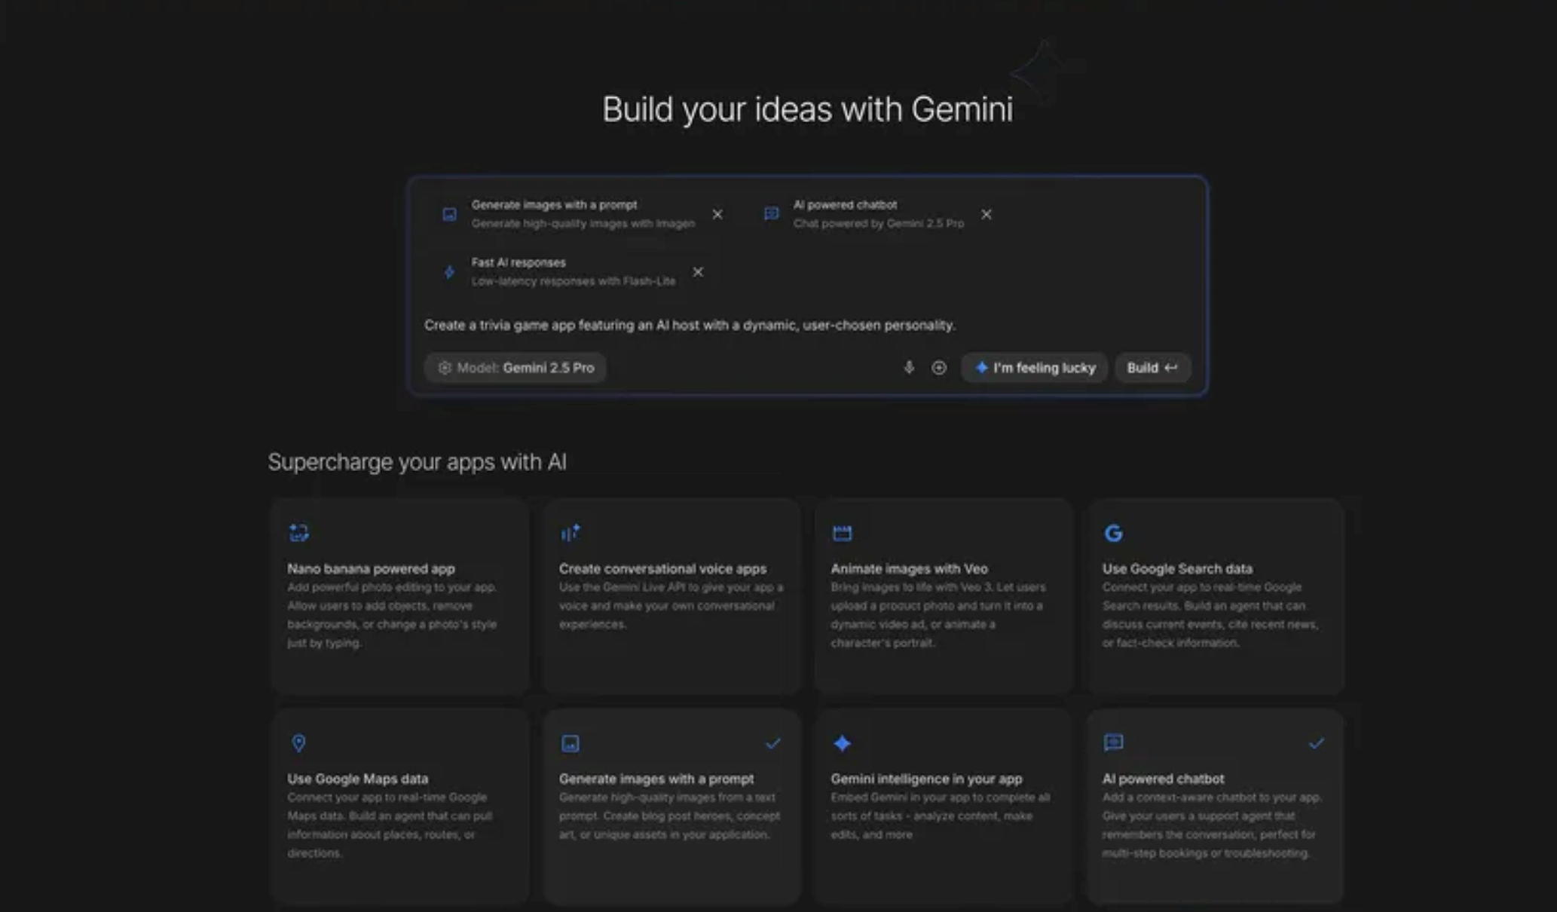Click the settings gear on the model selector

tap(445, 368)
